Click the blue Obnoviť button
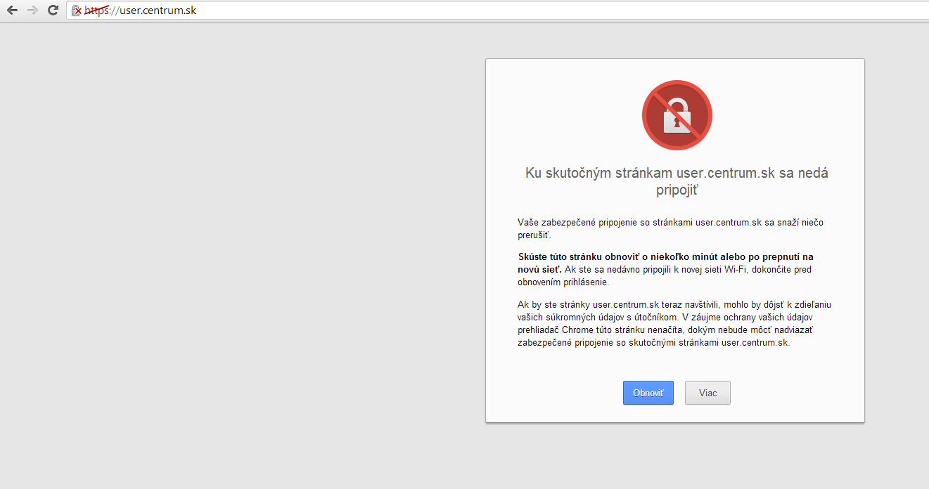 point(648,393)
